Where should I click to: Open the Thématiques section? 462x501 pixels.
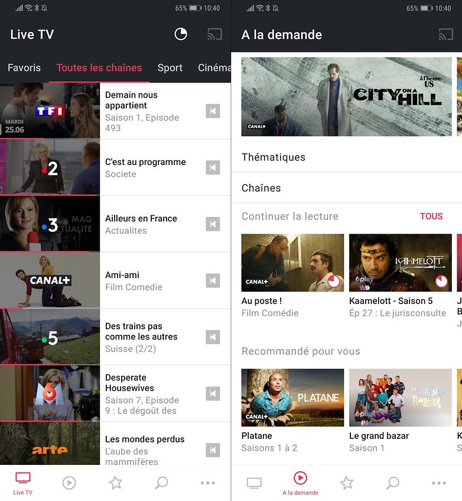pyautogui.click(x=346, y=157)
